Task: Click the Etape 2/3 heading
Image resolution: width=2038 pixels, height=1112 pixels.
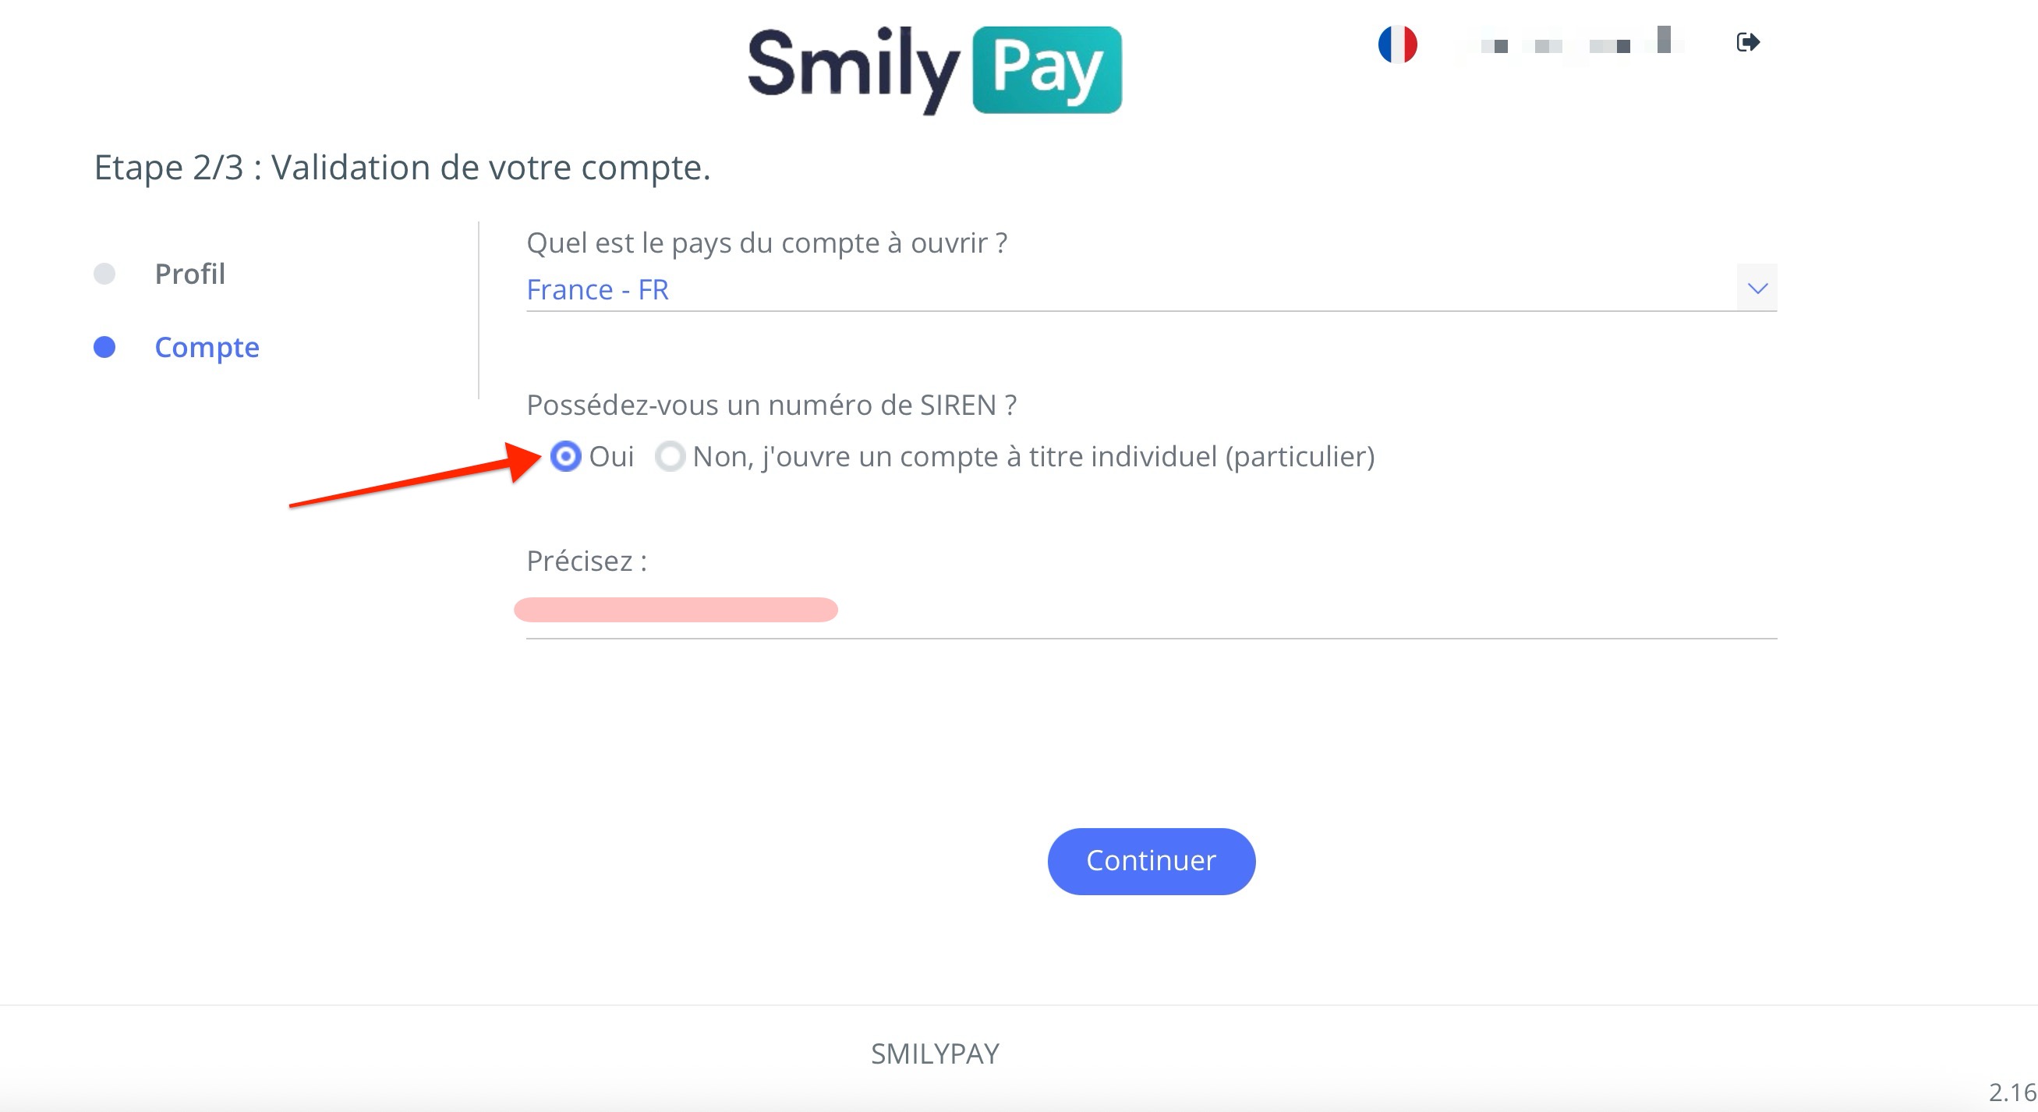Action: (402, 167)
